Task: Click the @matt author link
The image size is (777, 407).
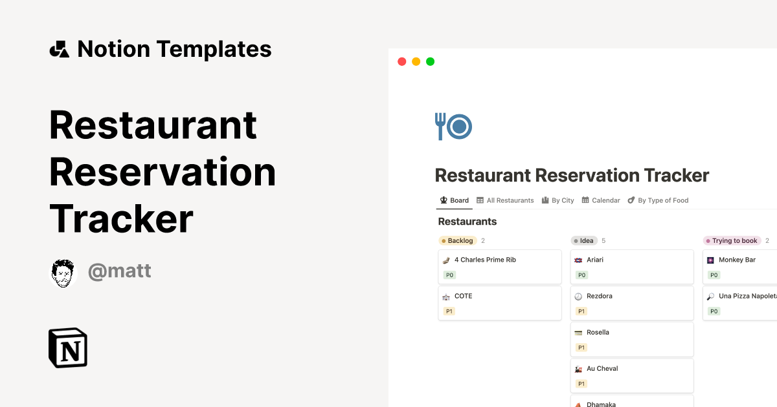Action: (x=120, y=271)
